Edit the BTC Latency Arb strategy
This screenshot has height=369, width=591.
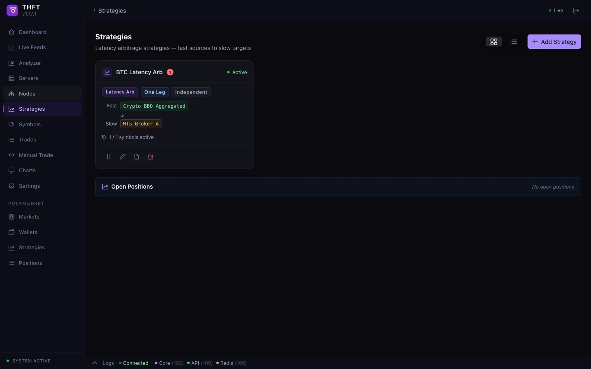(x=123, y=157)
